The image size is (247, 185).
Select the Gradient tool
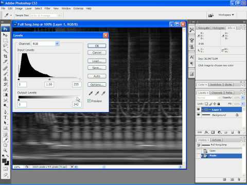coord(5,95)
